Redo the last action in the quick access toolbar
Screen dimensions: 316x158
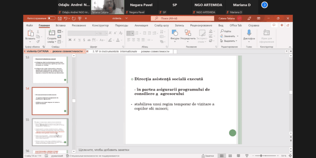(74, 19)
